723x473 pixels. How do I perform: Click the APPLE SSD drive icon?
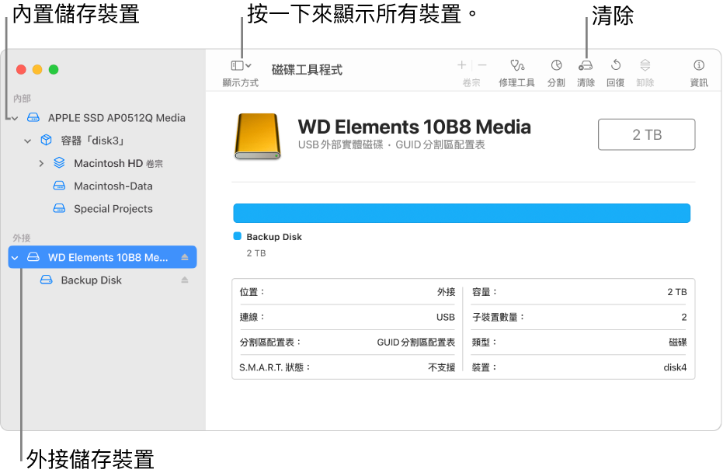(x=33, y=117)
